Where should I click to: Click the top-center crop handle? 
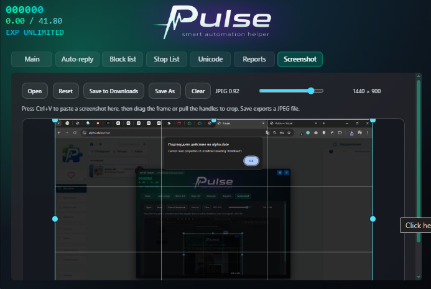213,120
